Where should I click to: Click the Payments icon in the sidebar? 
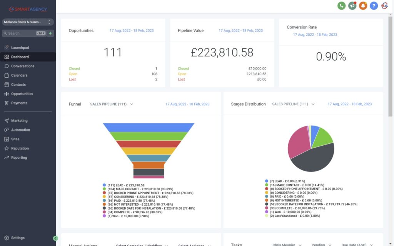tap(7, 103)
